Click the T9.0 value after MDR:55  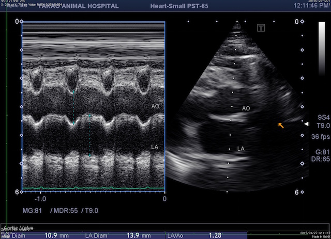(x=92, y=211)
